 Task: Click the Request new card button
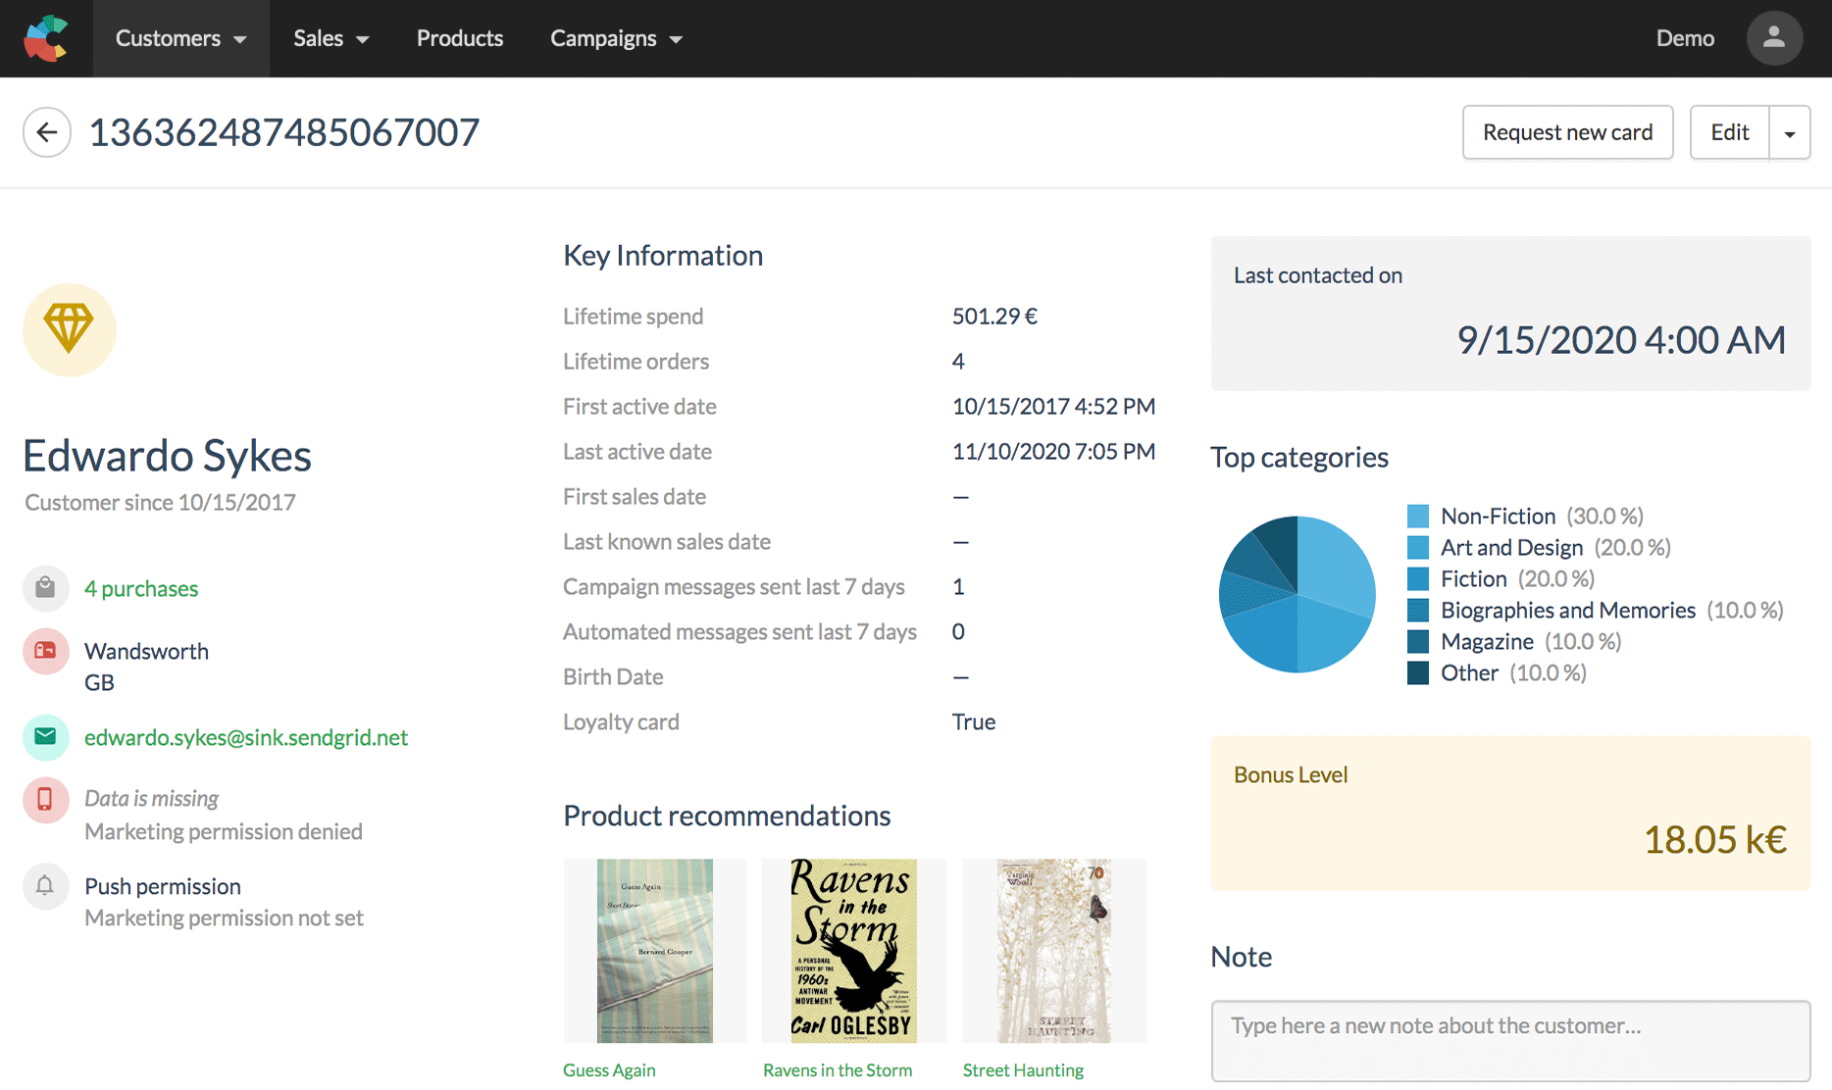point(1567,132)
